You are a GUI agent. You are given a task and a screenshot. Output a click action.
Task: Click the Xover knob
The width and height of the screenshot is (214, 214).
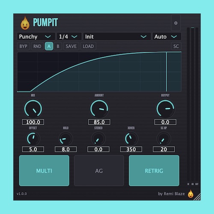[131, 139]
